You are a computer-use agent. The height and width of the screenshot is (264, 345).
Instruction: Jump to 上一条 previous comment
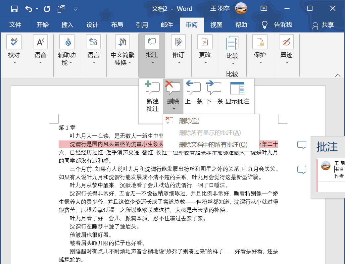point(193,94)
